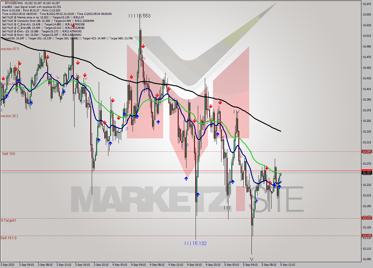Select 'Time A:2023.09.02 18:00:00' text

(19, 14)
